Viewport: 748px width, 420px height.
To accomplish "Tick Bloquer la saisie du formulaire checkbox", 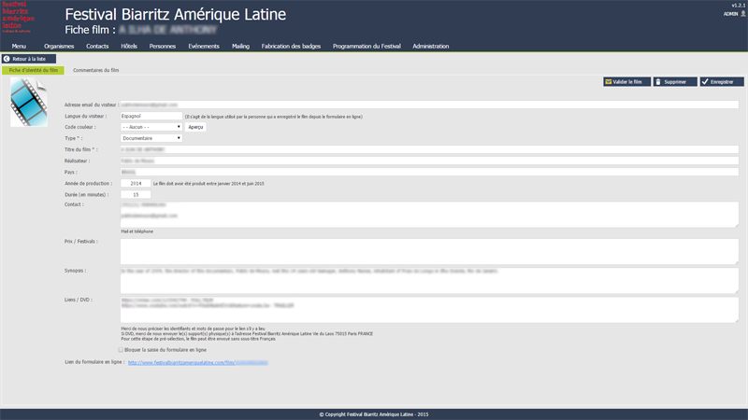I will point(122,350).
